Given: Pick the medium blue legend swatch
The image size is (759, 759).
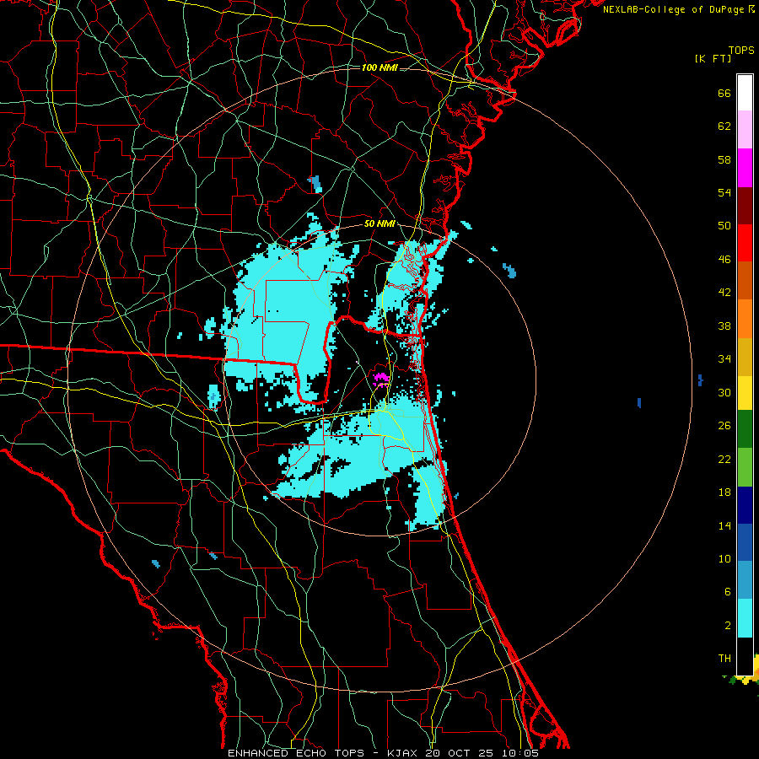Looking at the screenshot, I should [x=745, y=542].
